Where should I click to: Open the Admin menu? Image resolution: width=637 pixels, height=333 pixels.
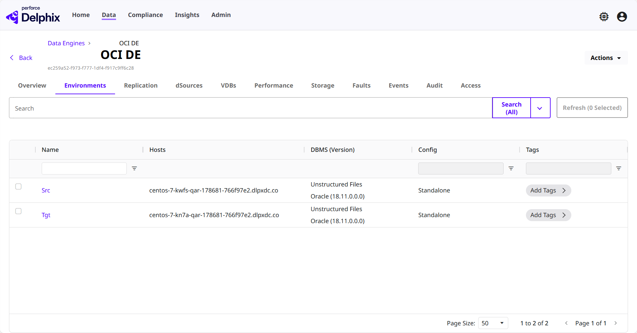click(221, 15)
